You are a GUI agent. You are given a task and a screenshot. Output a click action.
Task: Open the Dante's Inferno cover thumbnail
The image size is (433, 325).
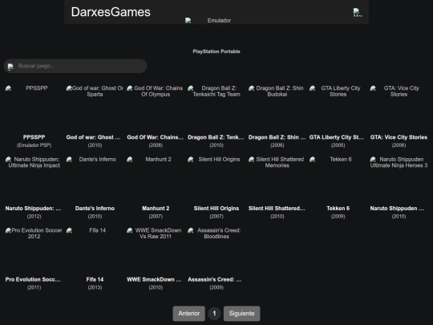tap(95, 180)
